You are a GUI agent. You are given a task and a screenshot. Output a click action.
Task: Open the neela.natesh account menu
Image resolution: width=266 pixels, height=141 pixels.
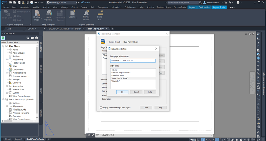point(213,2)
